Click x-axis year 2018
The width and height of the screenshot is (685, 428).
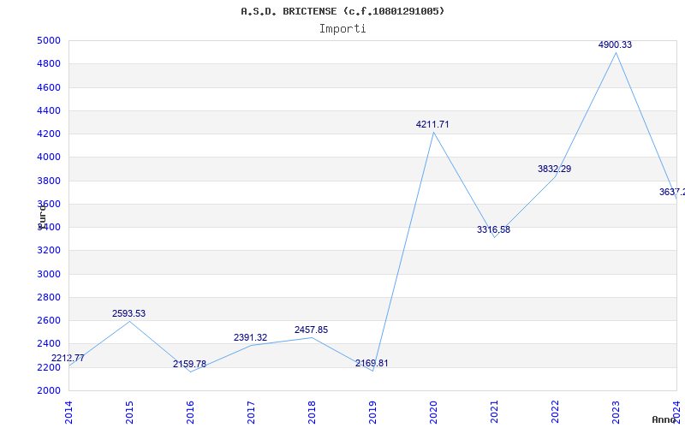[312, 413]
